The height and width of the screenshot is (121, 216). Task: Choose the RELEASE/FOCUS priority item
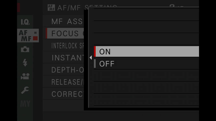point(63,82)
